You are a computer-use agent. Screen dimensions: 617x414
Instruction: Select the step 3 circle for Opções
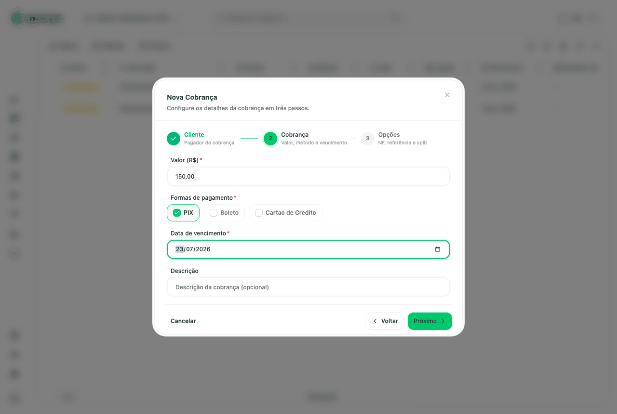click(x=368, y=139)
